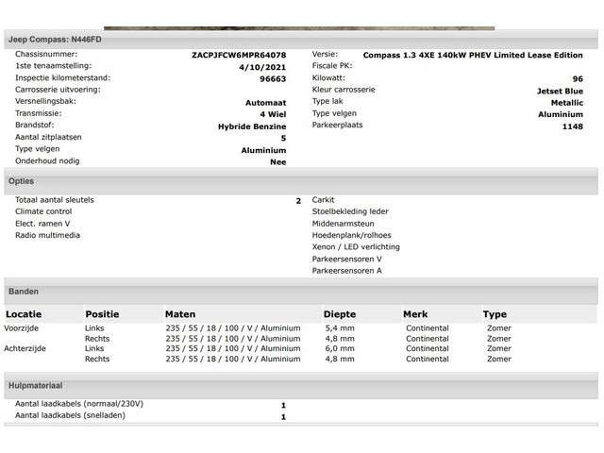Click the Hybride Benzine fuel value
This screenshot has width=604, height=453.
(251, 126)
